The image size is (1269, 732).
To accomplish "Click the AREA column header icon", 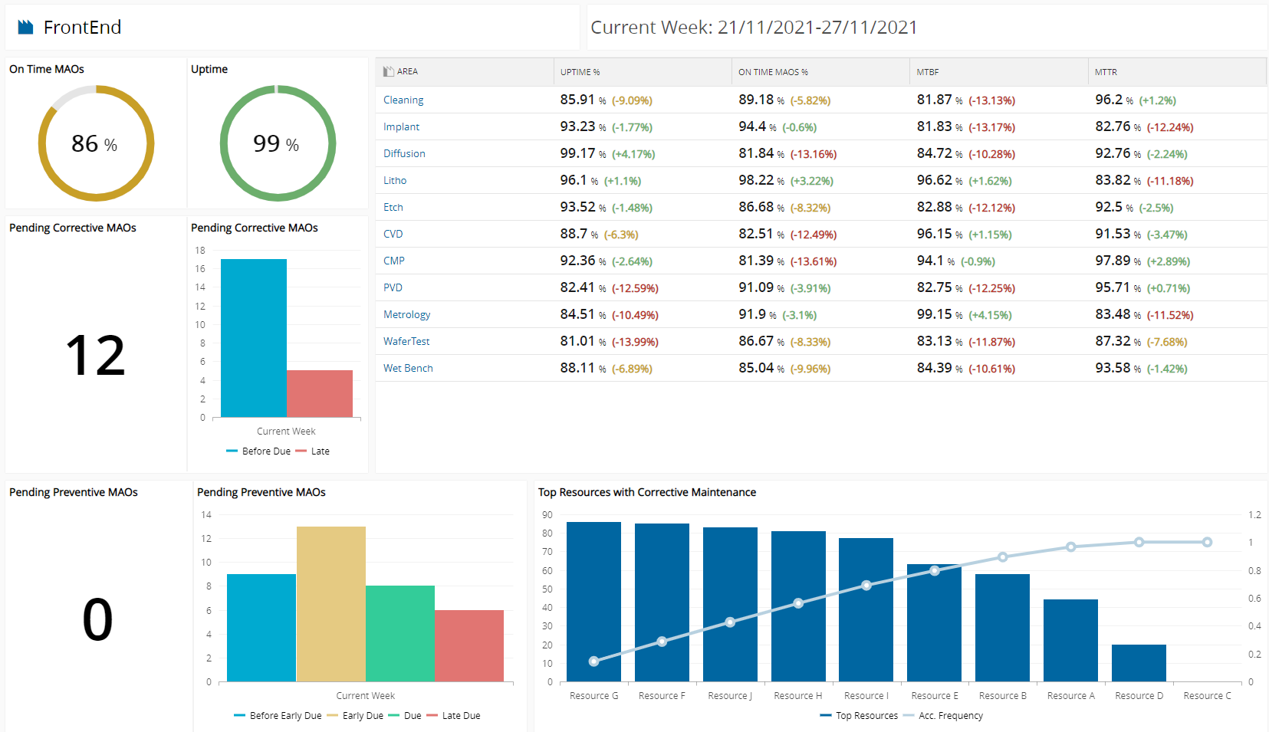I will tap(389, 71).
